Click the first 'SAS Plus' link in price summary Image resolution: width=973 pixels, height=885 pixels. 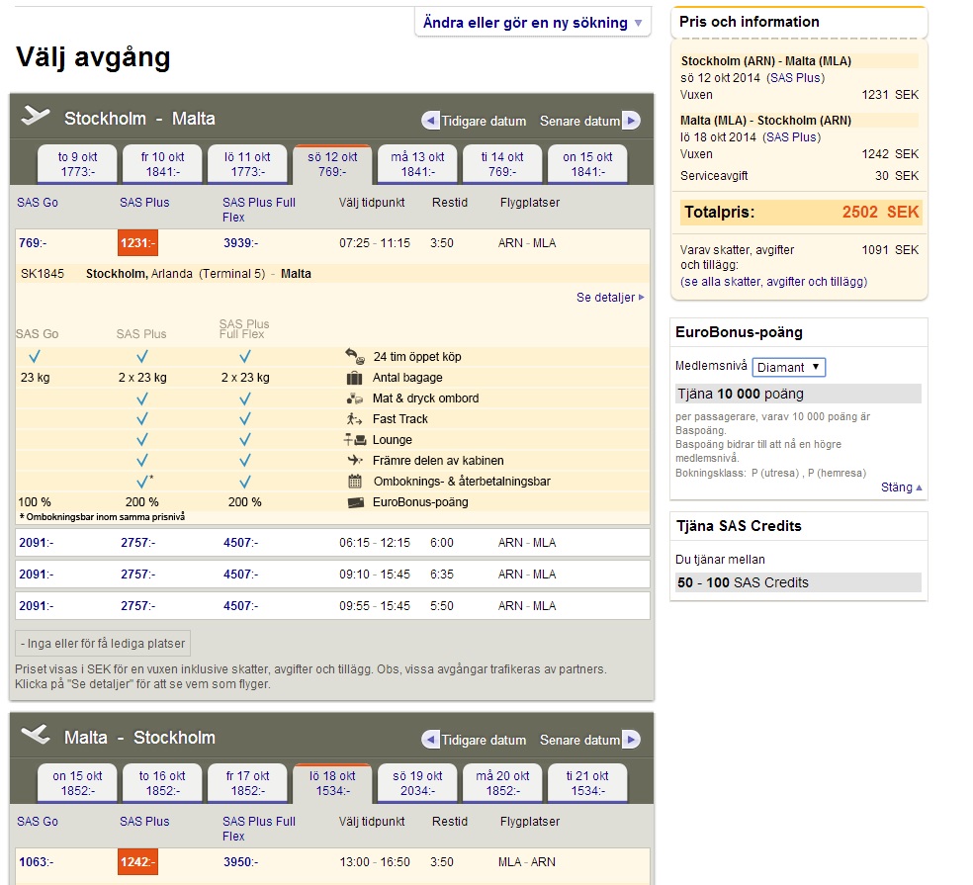[795, 78]
